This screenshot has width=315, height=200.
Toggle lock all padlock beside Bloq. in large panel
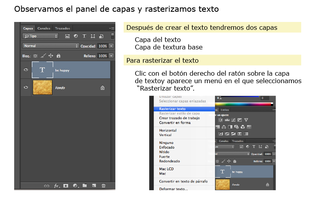[58, 56]
